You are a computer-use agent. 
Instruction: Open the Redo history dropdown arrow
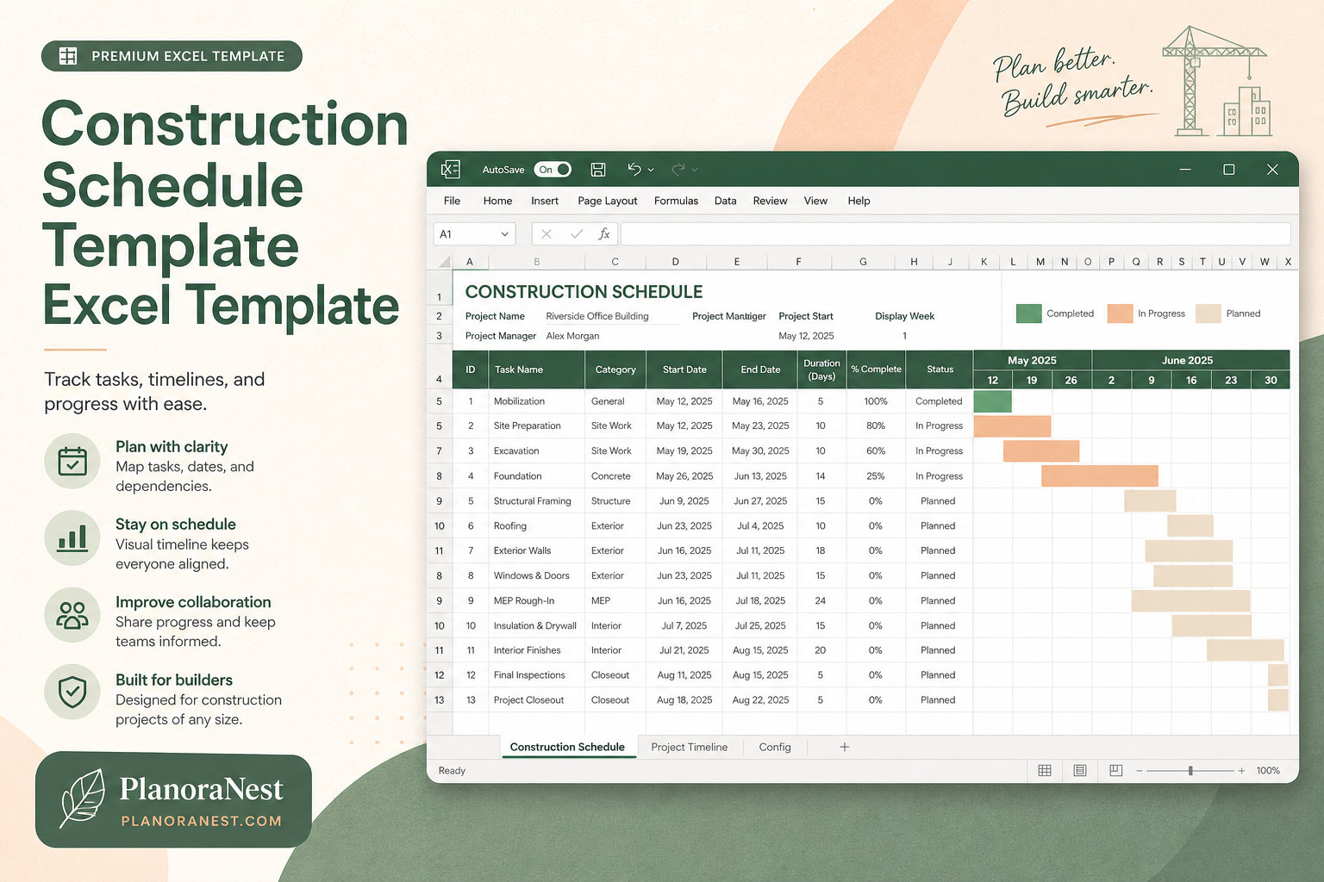point(695,170)
